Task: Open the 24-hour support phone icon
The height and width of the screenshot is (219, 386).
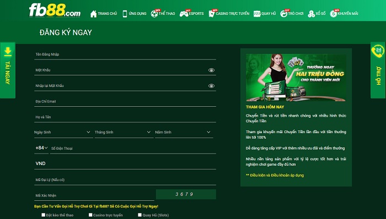Action: pos(378,51)
